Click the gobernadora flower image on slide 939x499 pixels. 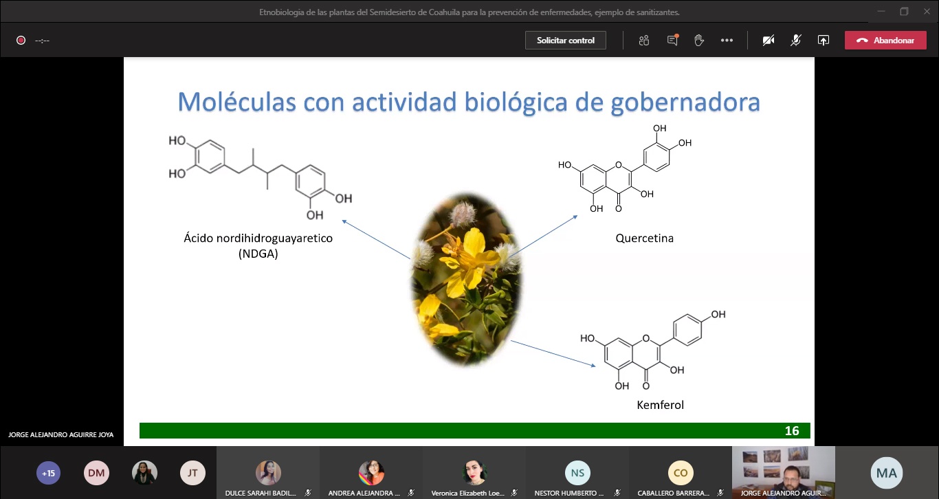coord(466,278)
